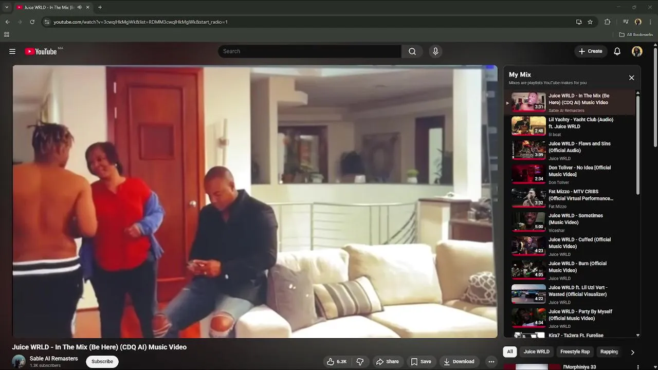This screenshot has height=370, width=658.
Task: Open browser three-dot menu
Action: [651, 22]
